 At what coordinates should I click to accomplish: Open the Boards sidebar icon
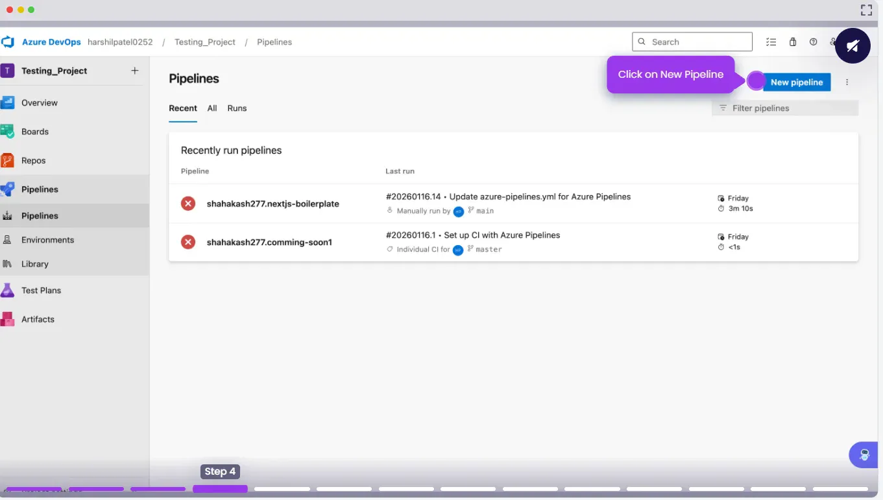pyautogui.click(x=8, y=132)
